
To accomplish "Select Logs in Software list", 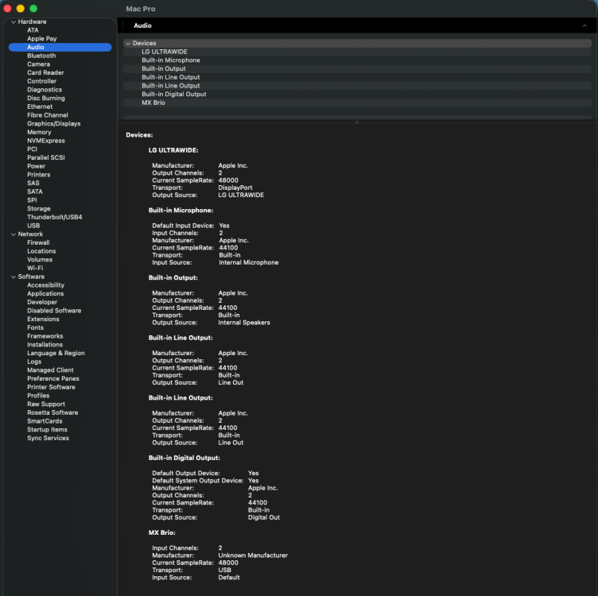I will [x=34, y=362].
